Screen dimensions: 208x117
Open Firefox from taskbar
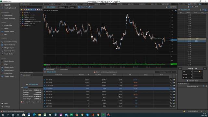point(77,115)
